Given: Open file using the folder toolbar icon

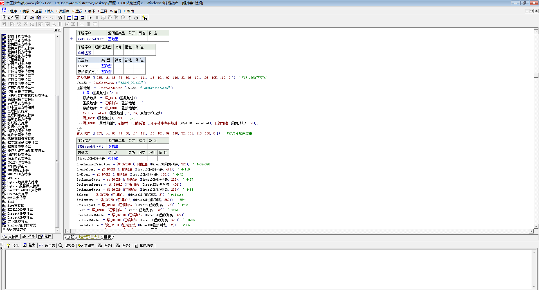Looking at the screenshot, I should [10, 17].
